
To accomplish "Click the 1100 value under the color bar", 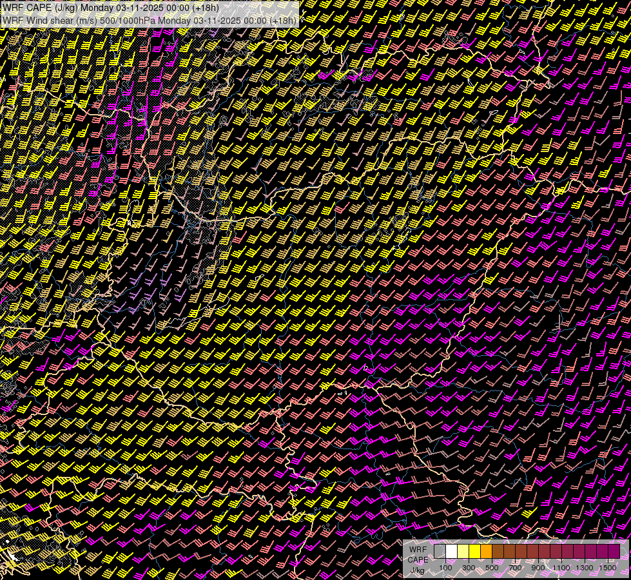I will coord(561,568).
